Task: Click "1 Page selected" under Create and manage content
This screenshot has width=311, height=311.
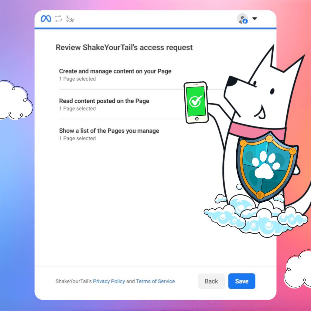Action: pos(77,79)
